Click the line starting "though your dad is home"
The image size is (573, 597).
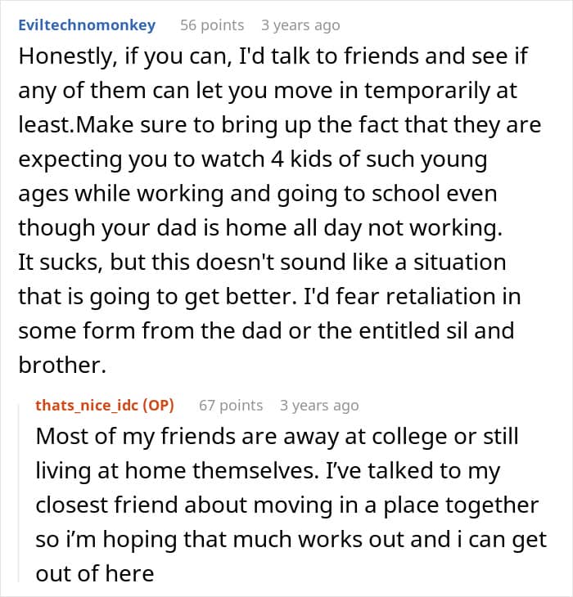(x=260, y=228)
